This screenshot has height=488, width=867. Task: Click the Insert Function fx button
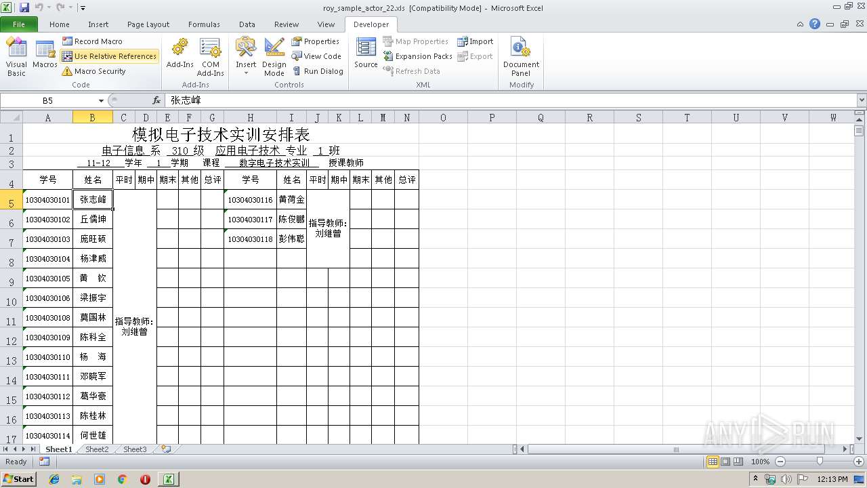(x=156, y=100)
